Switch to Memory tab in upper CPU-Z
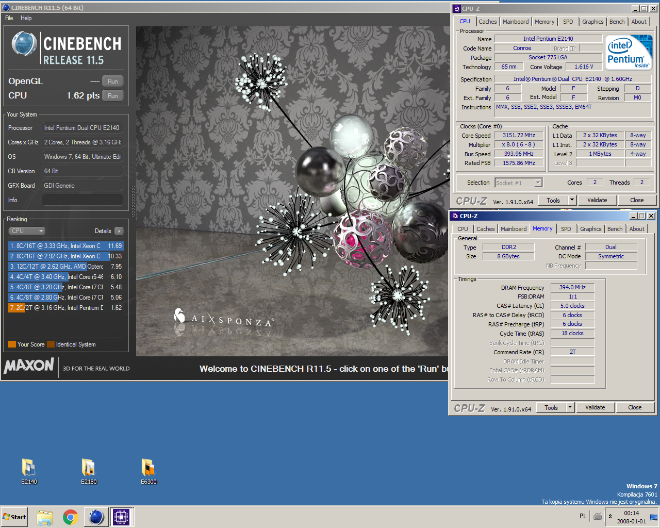 click(544, 22)
